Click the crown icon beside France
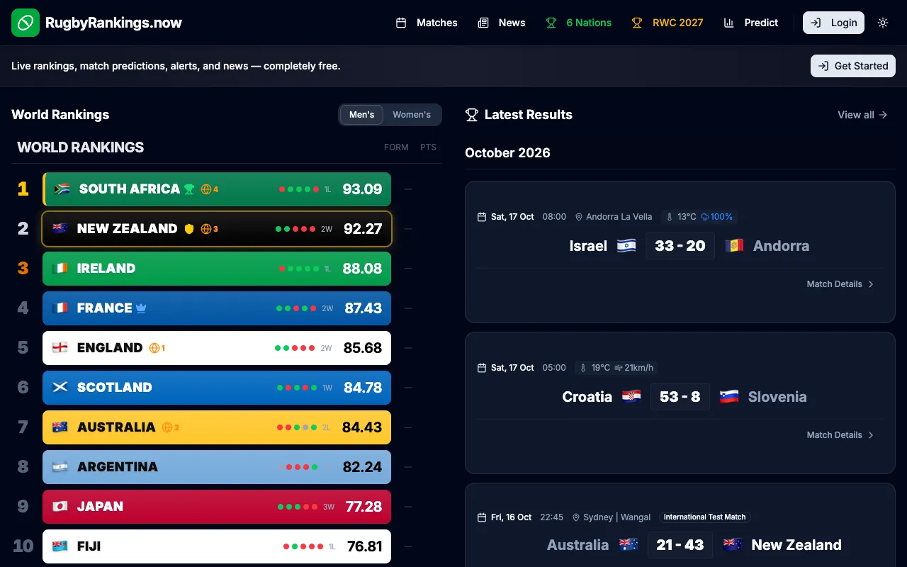This screenshot has width=907, height=567. 141,308
